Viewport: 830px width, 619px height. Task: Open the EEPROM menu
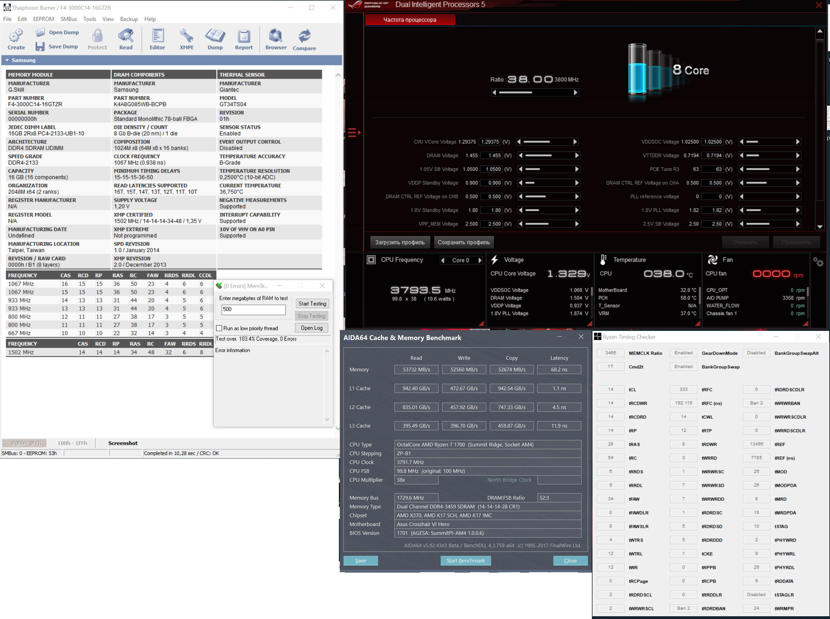[x=43, y=19]
